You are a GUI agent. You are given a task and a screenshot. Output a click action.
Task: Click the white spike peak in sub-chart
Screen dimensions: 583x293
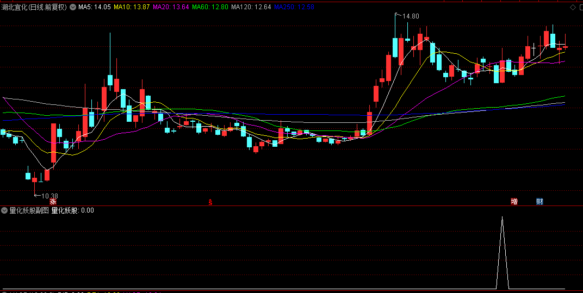[x=503, y=217]
